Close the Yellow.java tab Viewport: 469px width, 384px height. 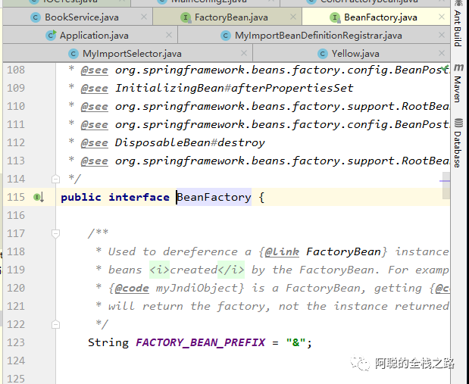442,53
